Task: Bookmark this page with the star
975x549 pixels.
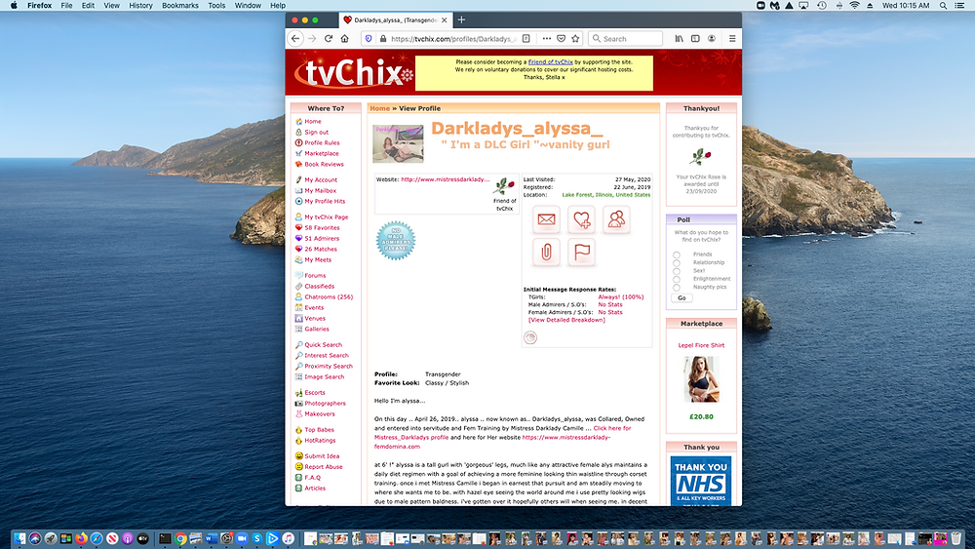Action: pyautogui.click(x=576, y=39)
